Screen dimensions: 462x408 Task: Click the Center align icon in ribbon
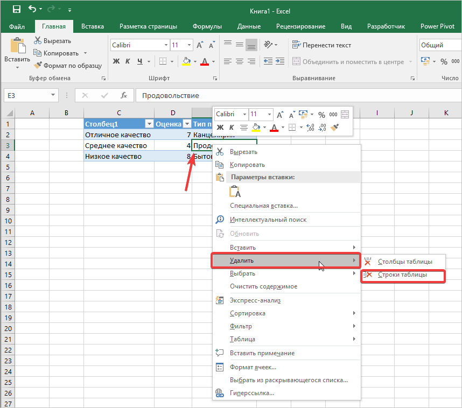239,61
